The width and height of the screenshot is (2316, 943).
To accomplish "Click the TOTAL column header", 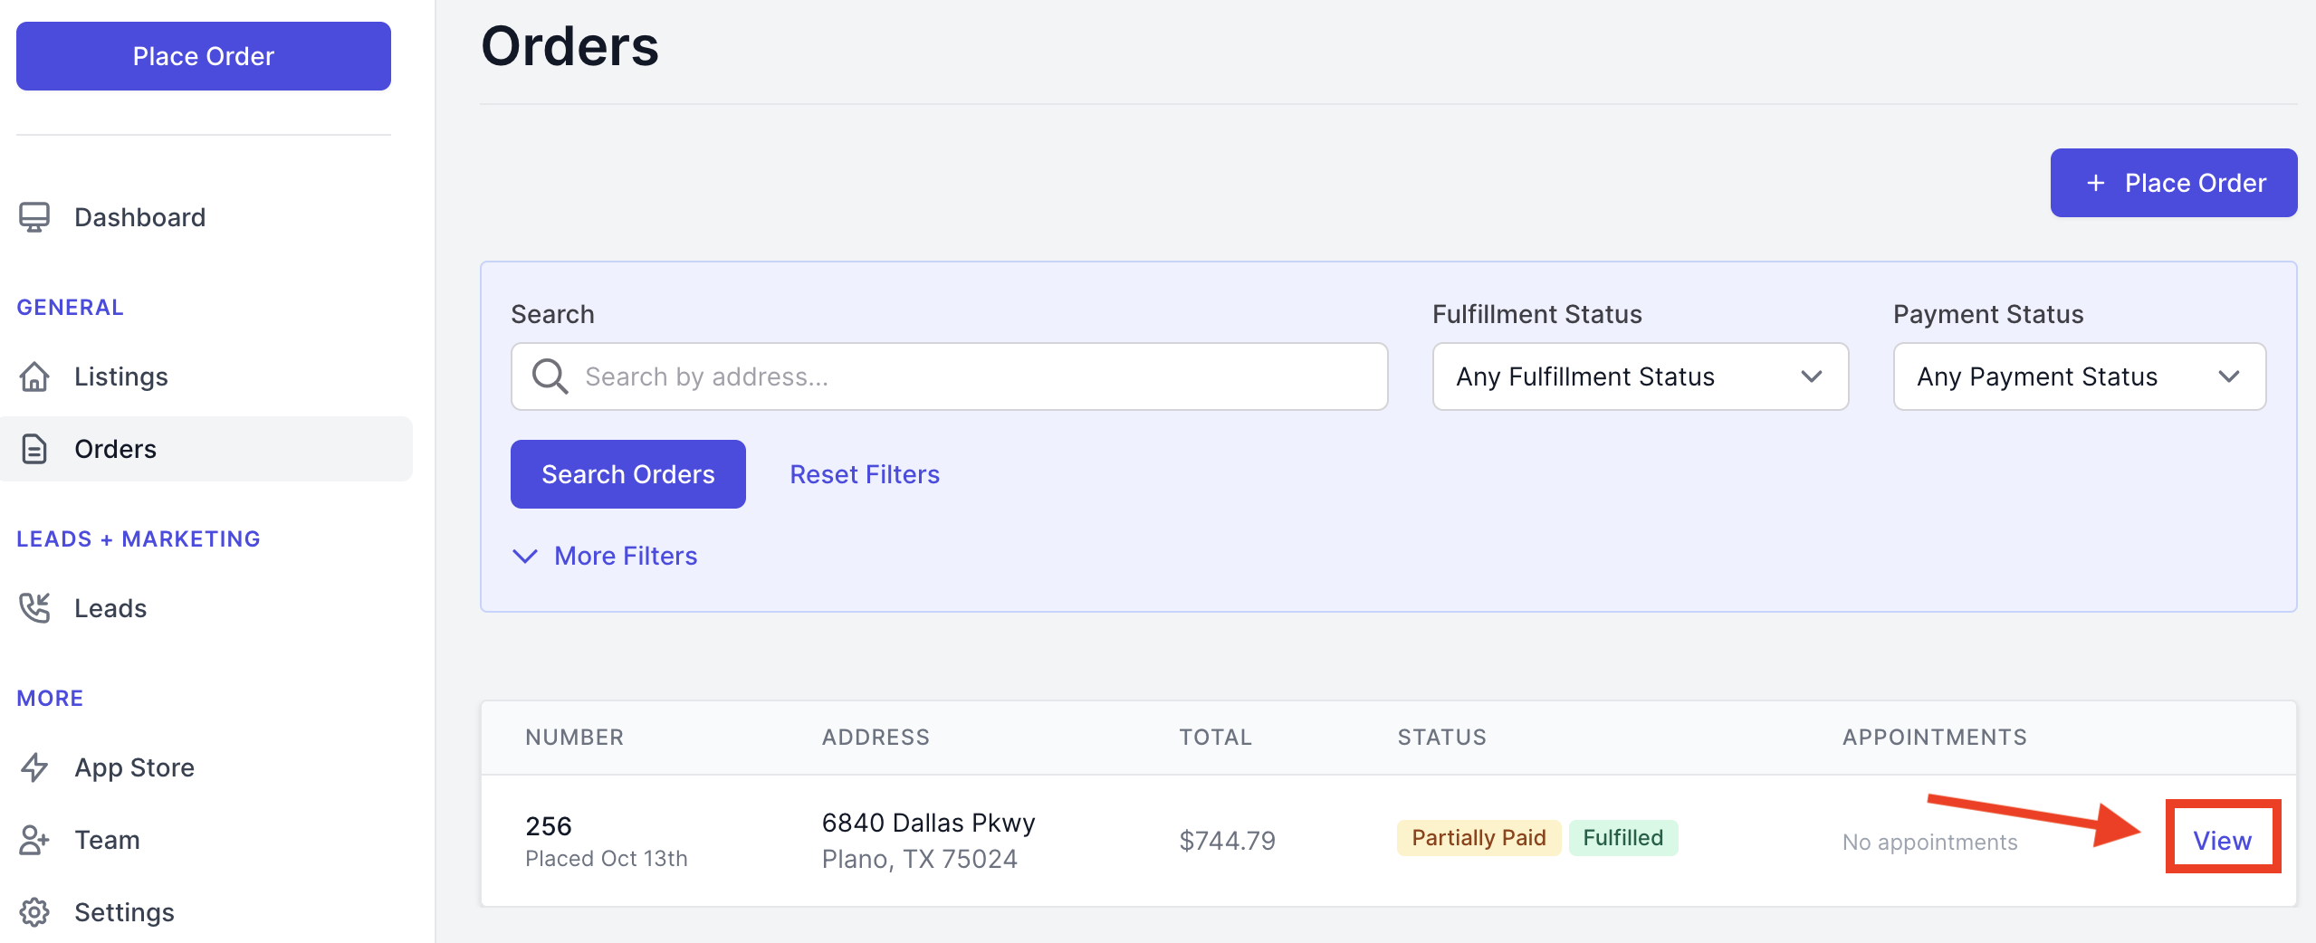I will 1215,738.
